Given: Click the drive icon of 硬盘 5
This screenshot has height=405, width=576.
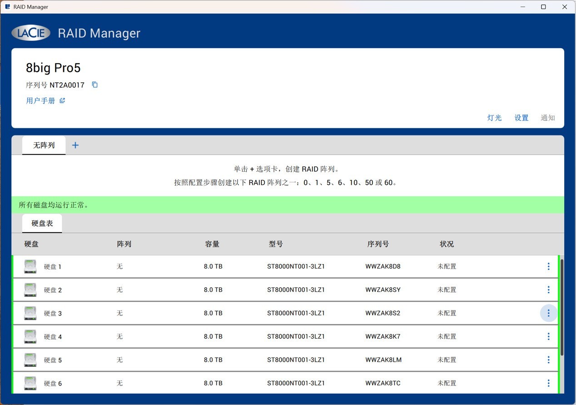Looking at the screenshot, I should (x=30, y=360).
